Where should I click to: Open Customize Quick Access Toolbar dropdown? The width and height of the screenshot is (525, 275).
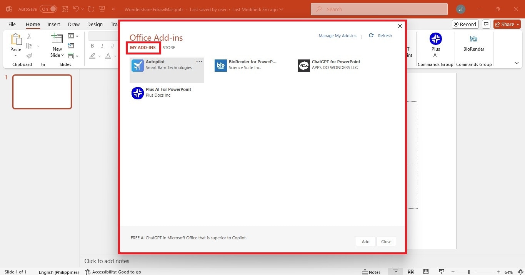pyautogui.click(x=113, y=9)
